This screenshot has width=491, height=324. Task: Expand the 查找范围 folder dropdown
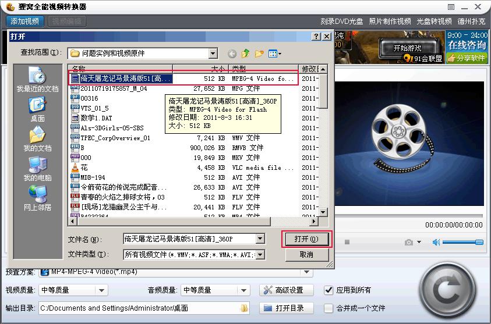pyautogui.click(x=213, y=54)
